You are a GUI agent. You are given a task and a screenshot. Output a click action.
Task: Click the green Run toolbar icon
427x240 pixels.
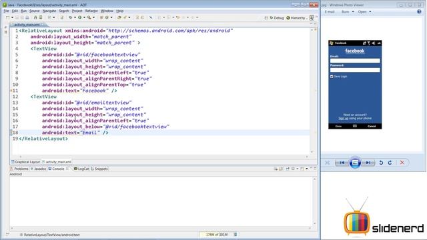click(80, 17)
